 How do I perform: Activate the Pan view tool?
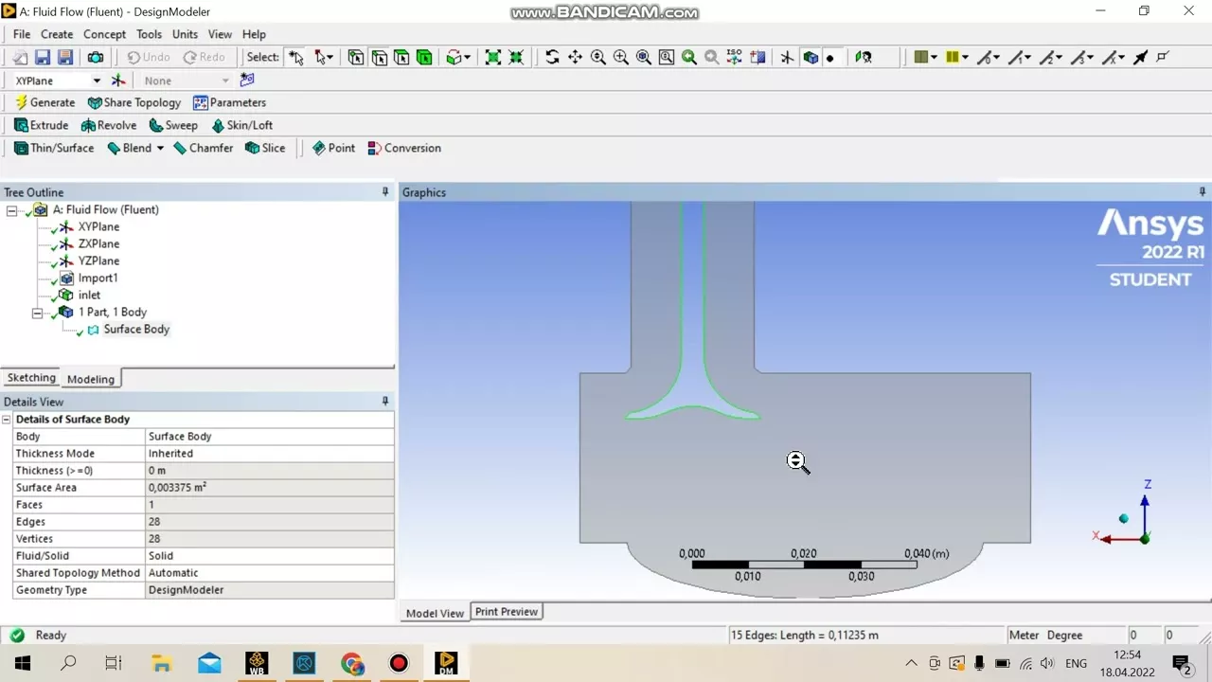575,58
